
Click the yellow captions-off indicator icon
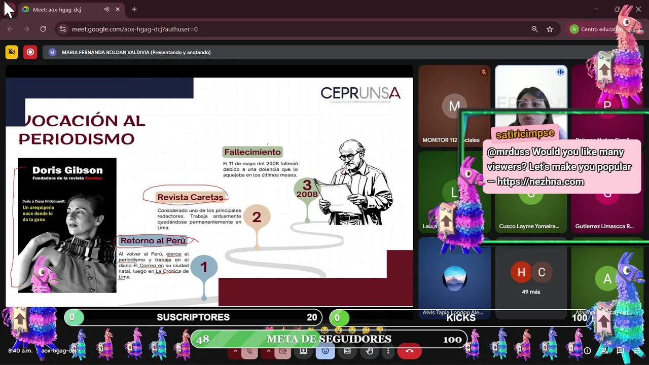[x=12, y=52]
